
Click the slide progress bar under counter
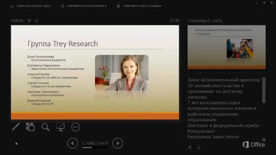(x=95, y=147)
